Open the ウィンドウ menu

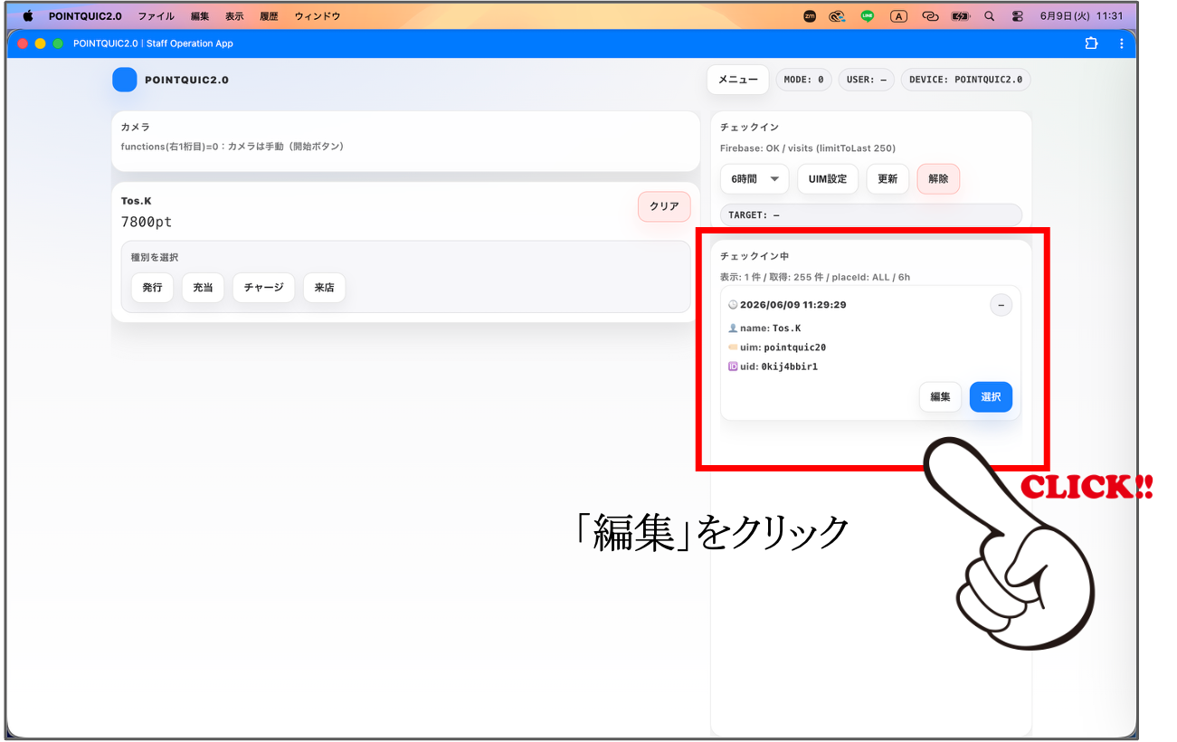318,16
